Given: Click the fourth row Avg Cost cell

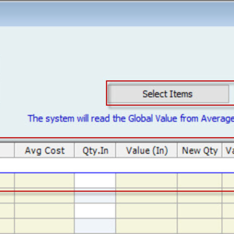Looking at the screenshot, I should click(44, 211).
